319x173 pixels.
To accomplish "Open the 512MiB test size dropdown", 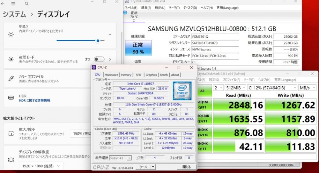I will [x=235, y=88].
